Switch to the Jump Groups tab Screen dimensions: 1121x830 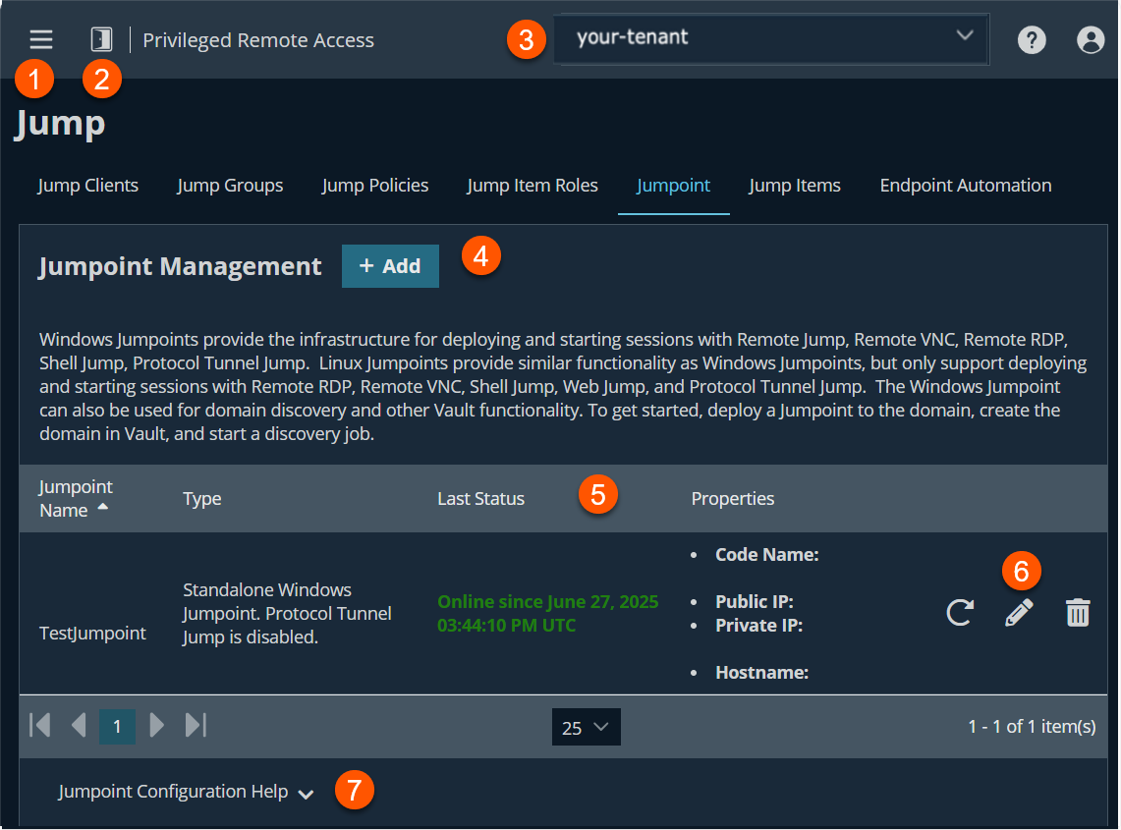230,186
